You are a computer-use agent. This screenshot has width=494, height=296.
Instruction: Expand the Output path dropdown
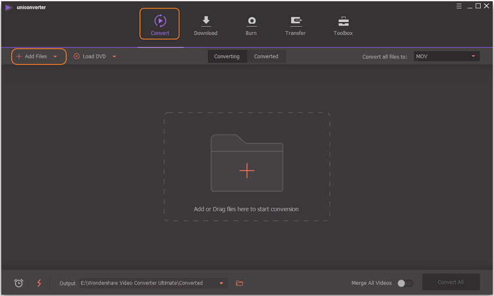221,283
